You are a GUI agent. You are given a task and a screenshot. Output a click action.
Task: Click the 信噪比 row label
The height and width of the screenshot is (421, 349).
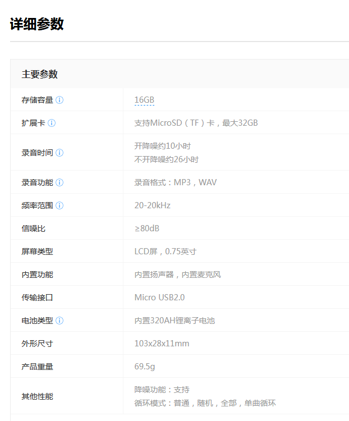tap(33, 228)
